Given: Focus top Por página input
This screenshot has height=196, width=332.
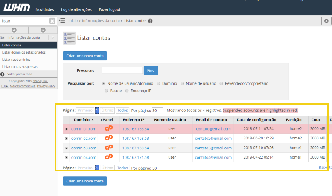Looking at the screenshot, I should (157, 111).
